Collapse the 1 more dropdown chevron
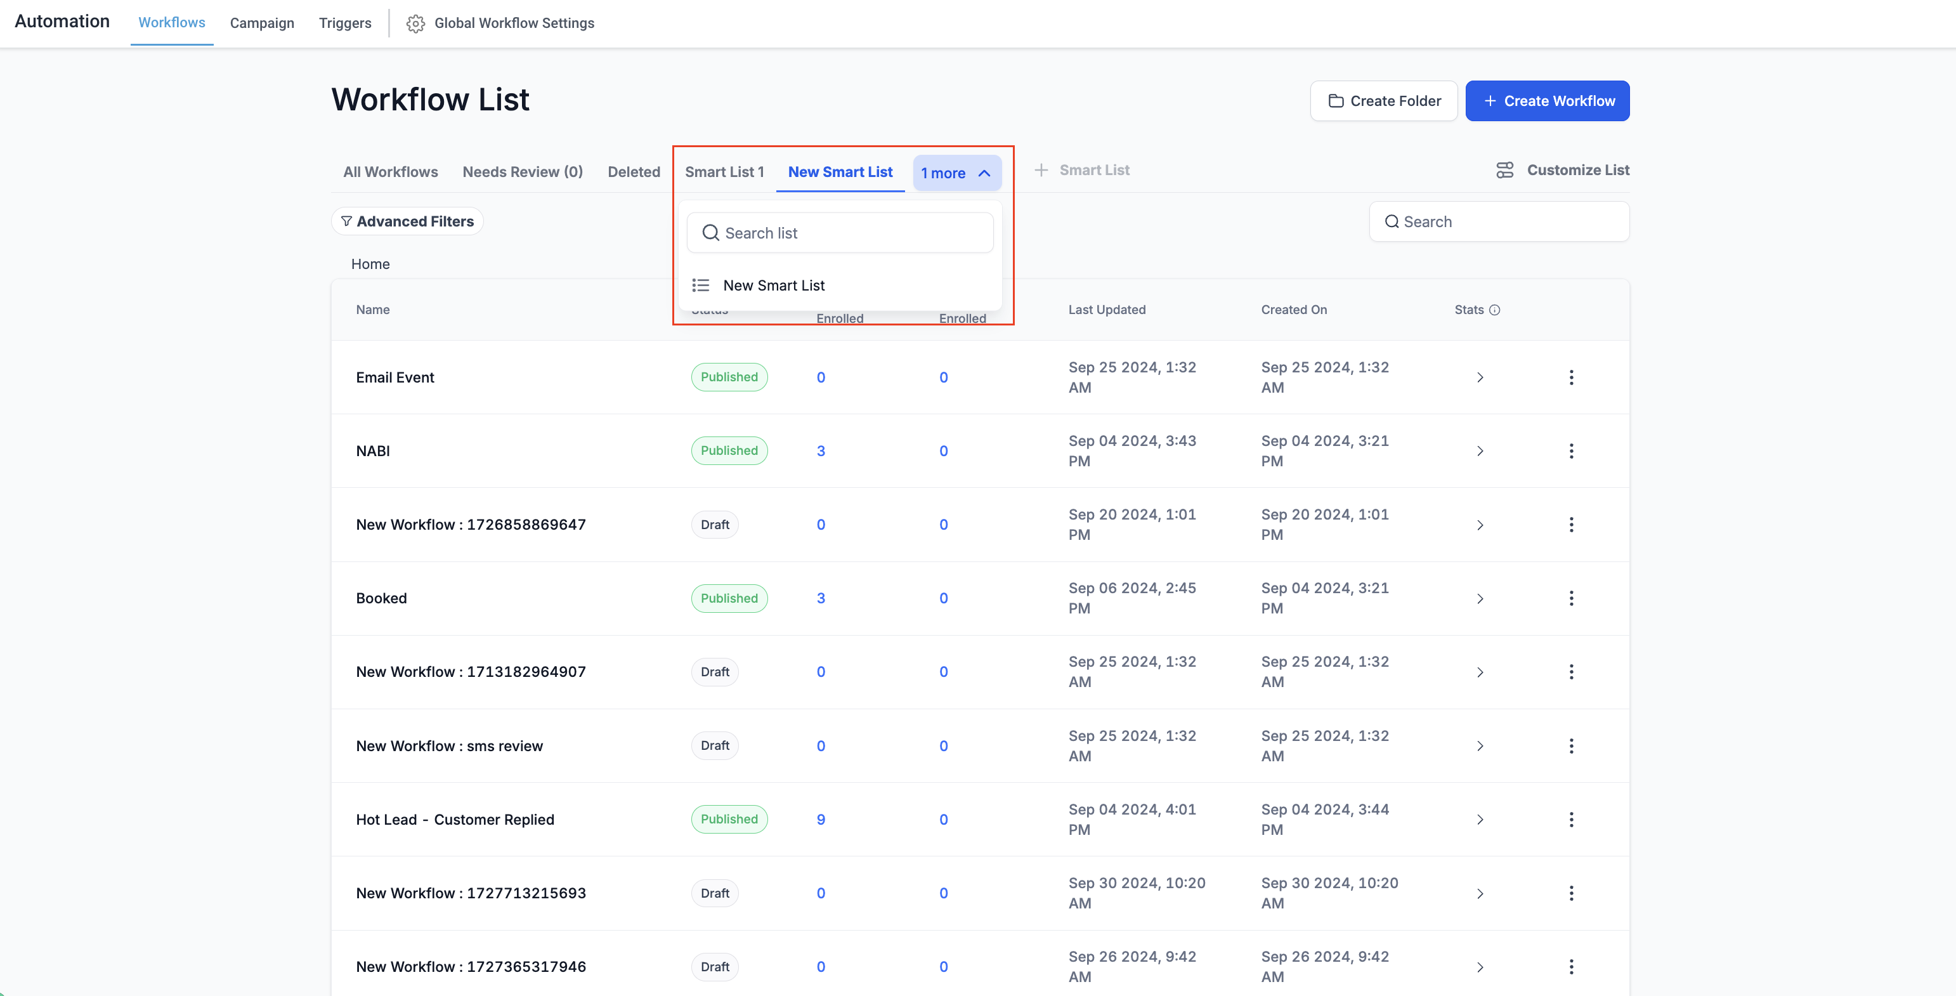 tap(985, 173)
